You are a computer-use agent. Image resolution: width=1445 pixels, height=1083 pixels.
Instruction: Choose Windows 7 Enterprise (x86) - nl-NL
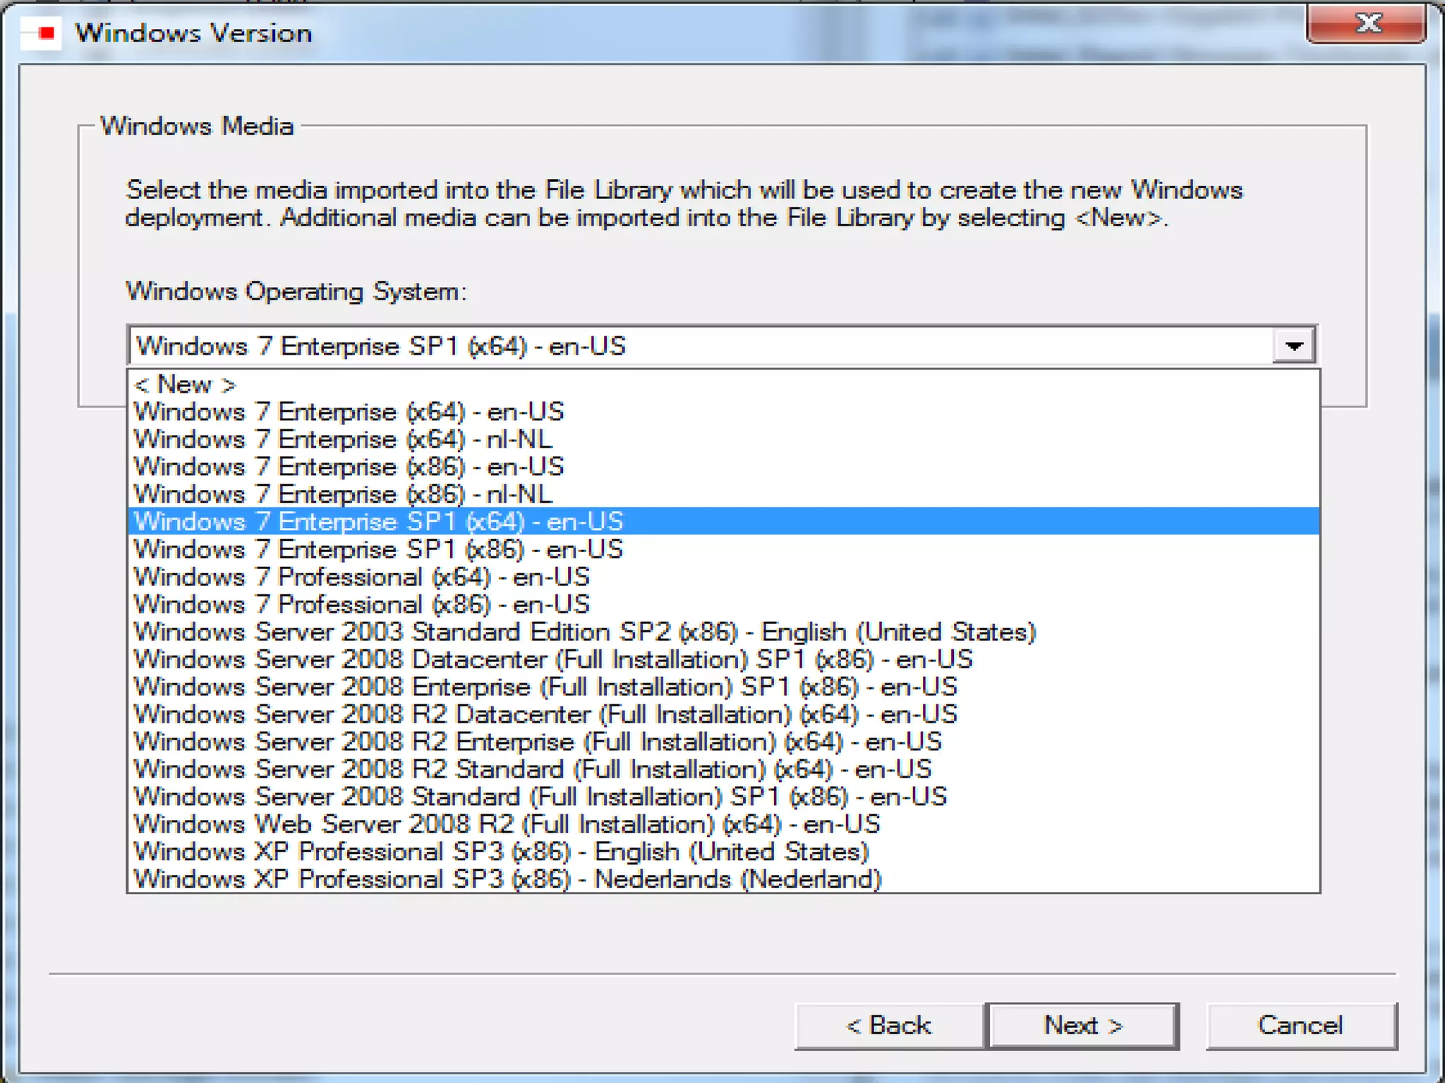click(723, 494)
